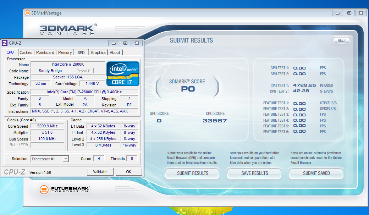
Task: Click the CPU TEST 2 value 42.38
Action: (301, 91)
